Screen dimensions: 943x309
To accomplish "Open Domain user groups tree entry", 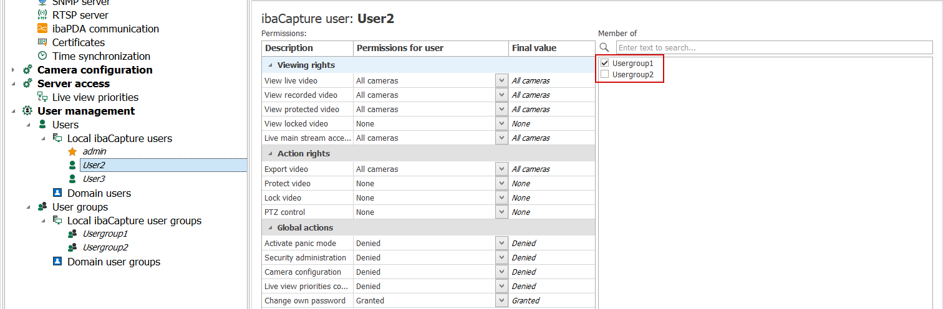I will pos(114,262).
